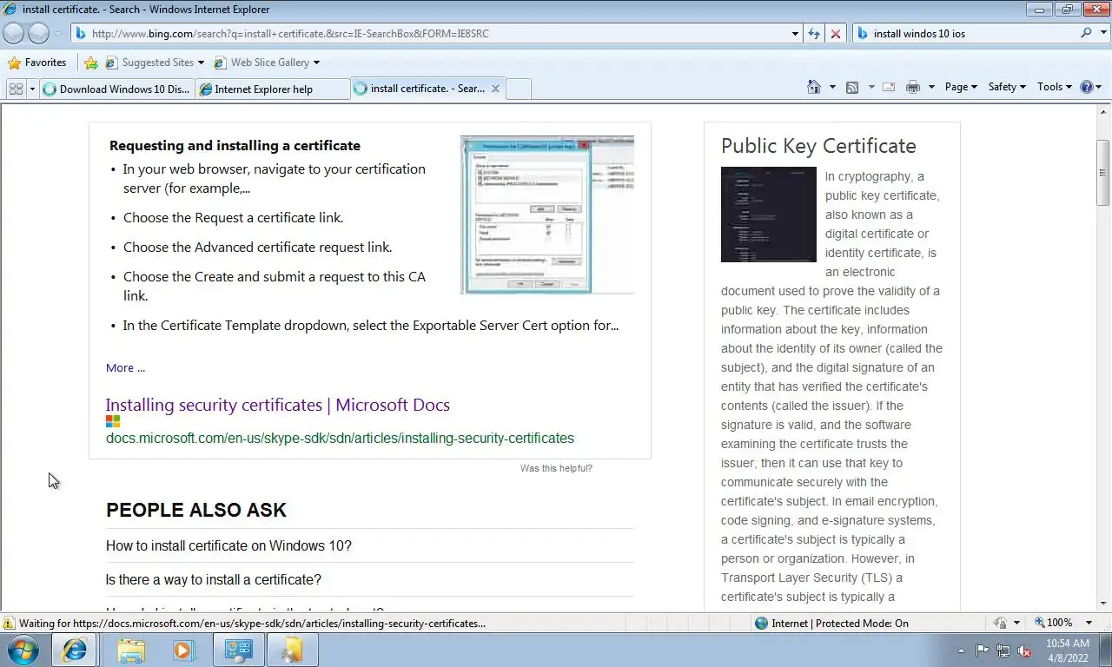Click the 'Public Key Certificate' heading
The image size is (1112, 667).
click(818, 146)
